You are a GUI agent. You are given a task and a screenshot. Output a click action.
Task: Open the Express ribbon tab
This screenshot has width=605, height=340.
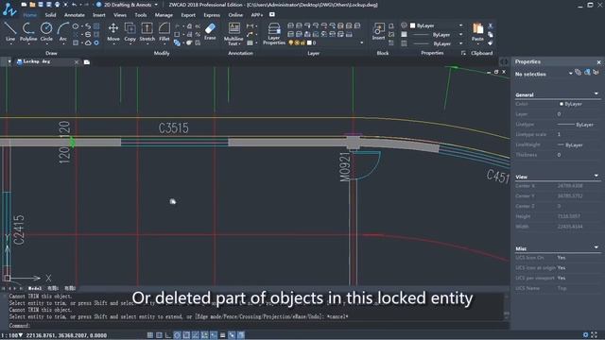point(212,15)
